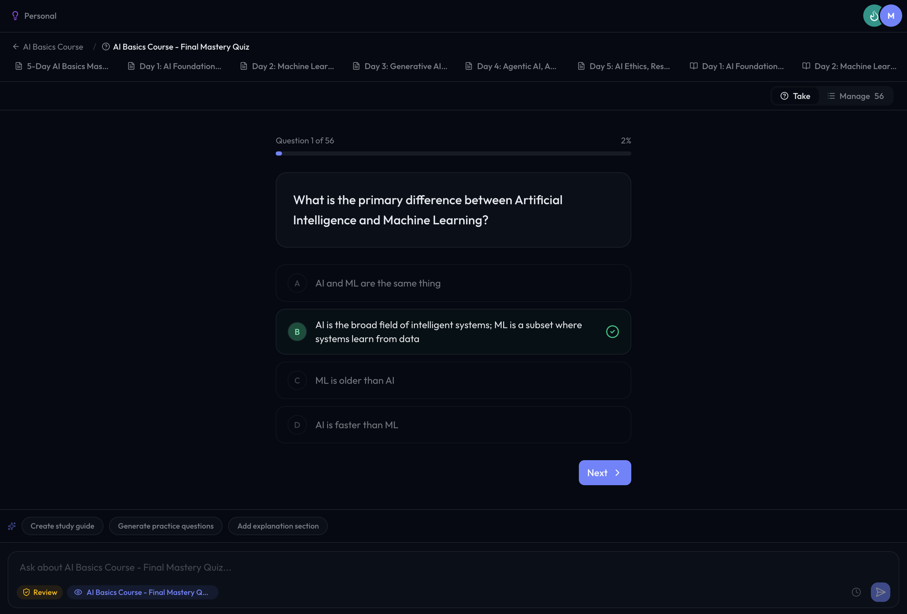Switch to the Take tab
The width and height of the screenshot is (907, 614).
pyautogui.click(x=795, y=96)
